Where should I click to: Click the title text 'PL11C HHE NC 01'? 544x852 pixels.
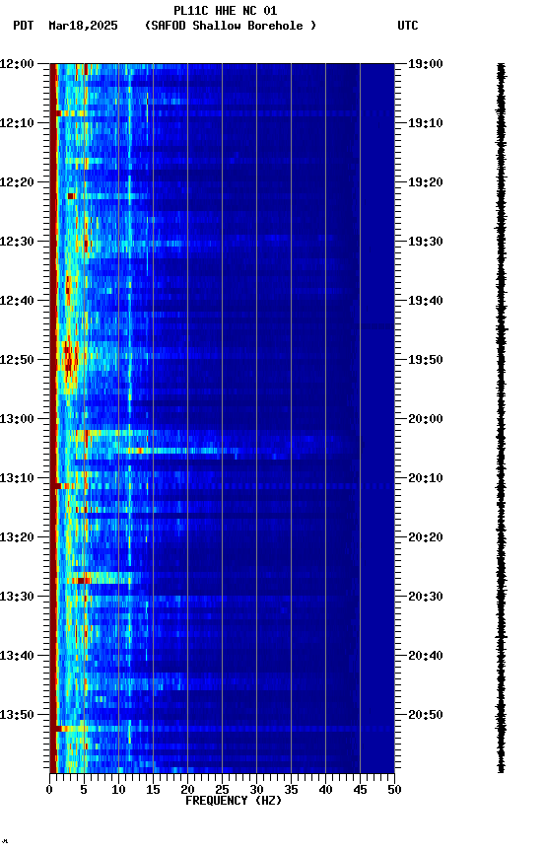[226, 10]
